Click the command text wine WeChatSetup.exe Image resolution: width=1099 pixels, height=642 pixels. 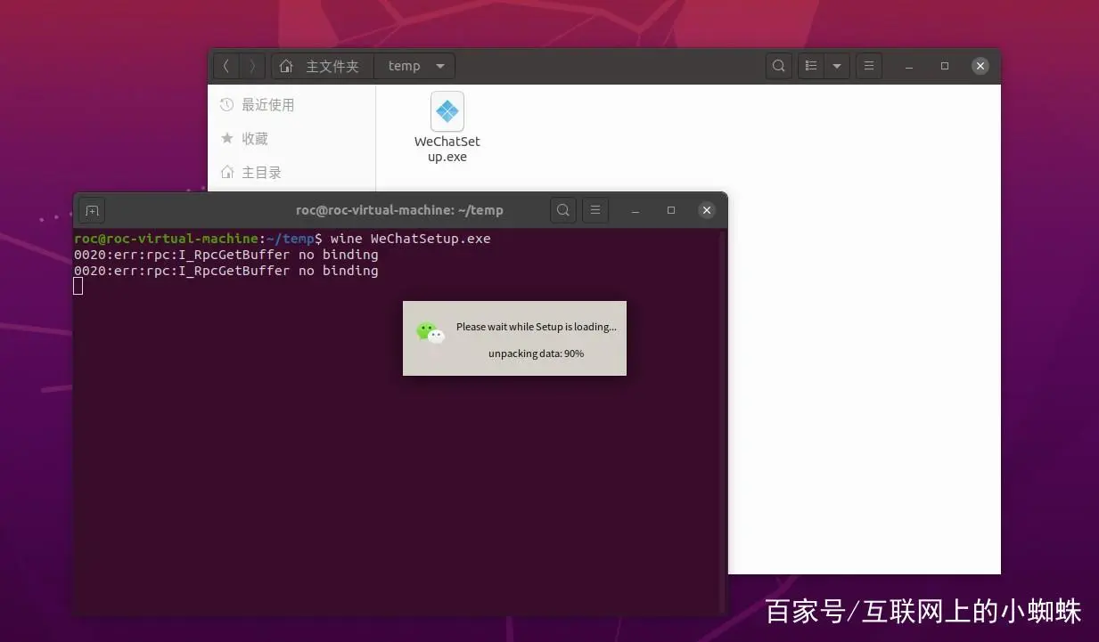(411, 239)
